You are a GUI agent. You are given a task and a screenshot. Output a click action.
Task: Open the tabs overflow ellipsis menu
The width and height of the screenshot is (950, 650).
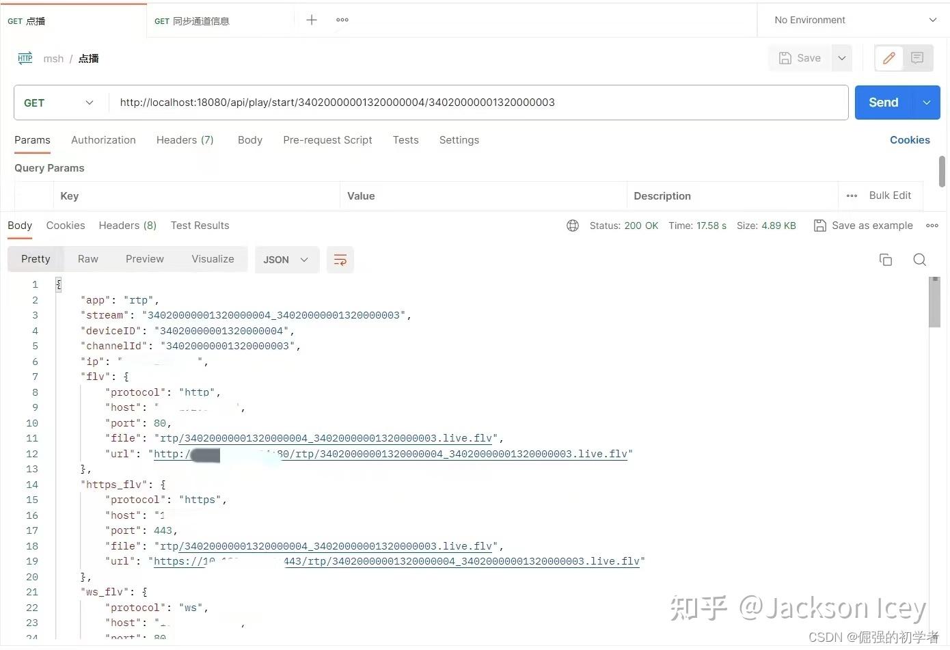(342, 20)
